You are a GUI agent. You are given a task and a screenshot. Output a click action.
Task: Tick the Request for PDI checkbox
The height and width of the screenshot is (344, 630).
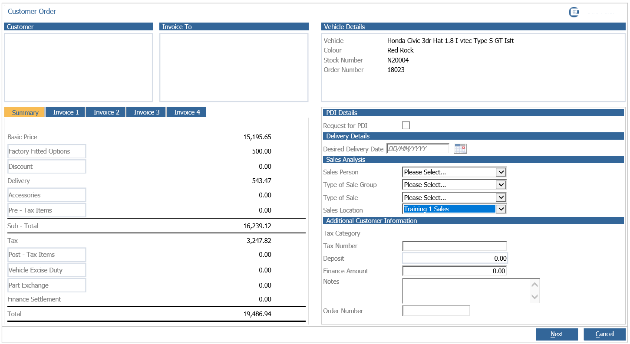(x=406, y=125)
